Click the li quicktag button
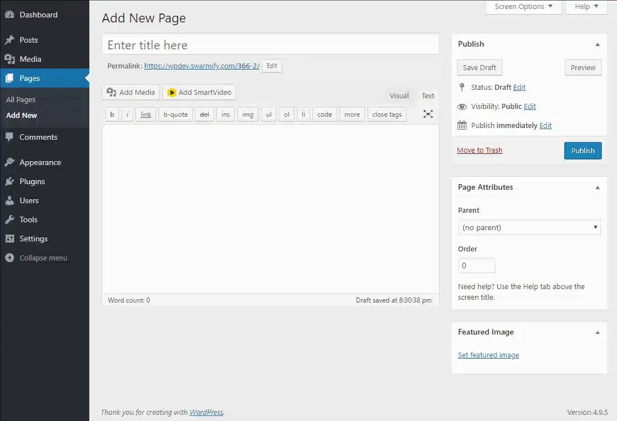Image resolution: width=617 pixels, height=421 pixels. pyautogui.click(x=303, y=115)
